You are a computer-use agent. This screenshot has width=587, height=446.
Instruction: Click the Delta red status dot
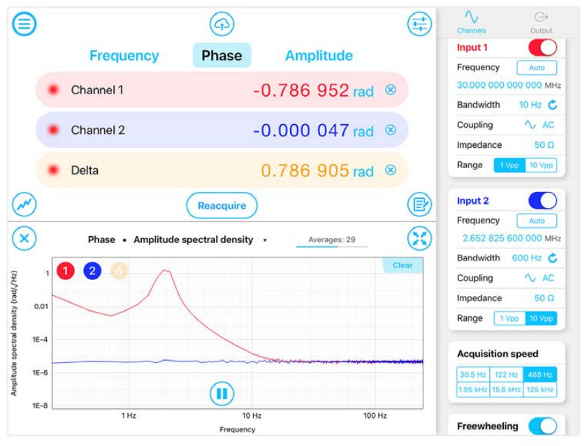(53, 170)
